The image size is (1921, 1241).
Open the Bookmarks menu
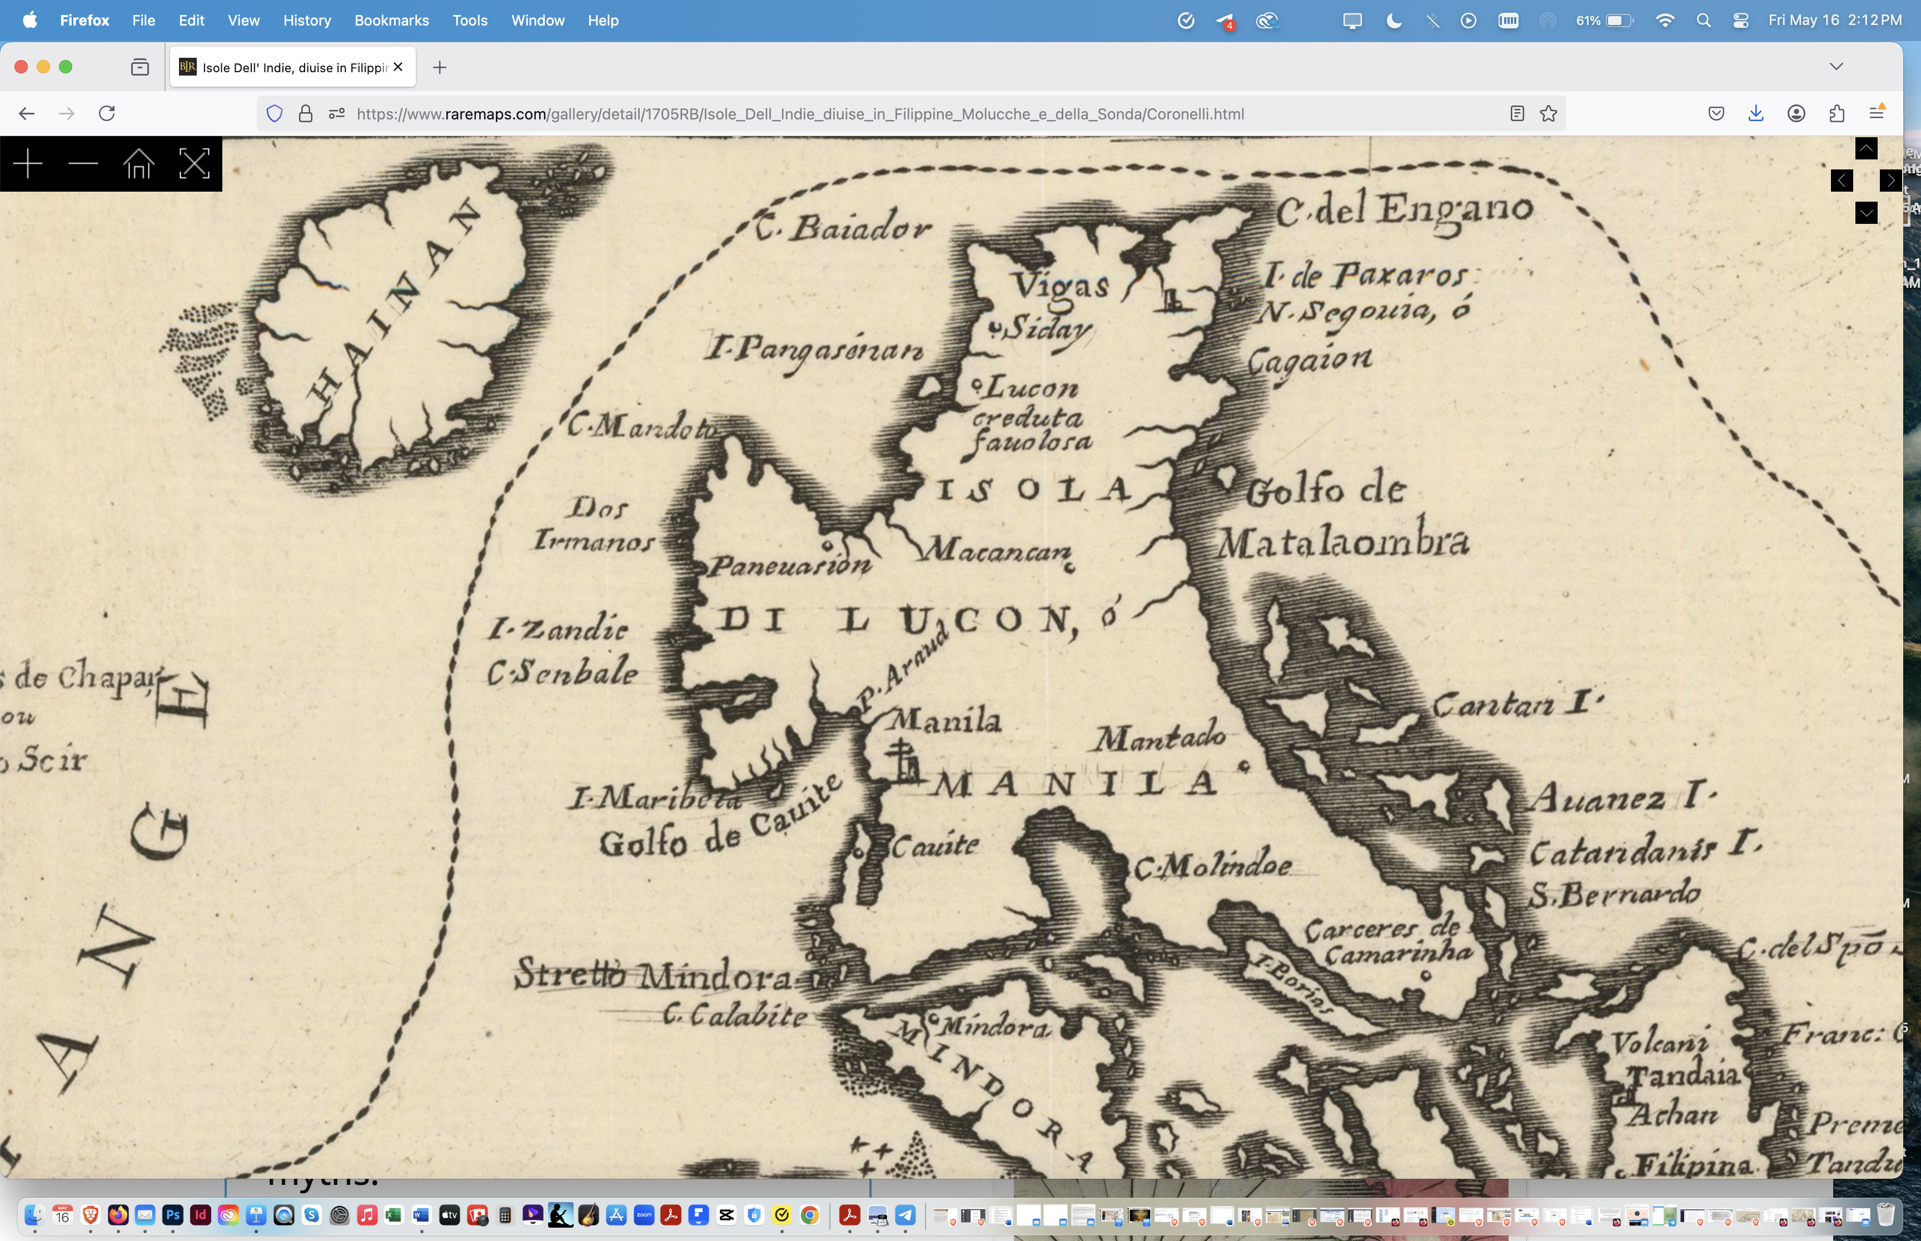click(392, 20)
